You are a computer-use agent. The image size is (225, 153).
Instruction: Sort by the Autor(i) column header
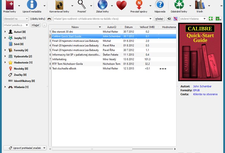tap(112, 27)
